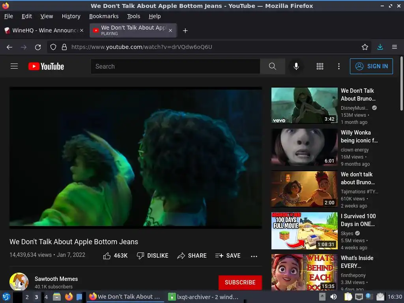Show the removable media tray icon
This screenshot has height=303, width=404.
pos(322,297)
